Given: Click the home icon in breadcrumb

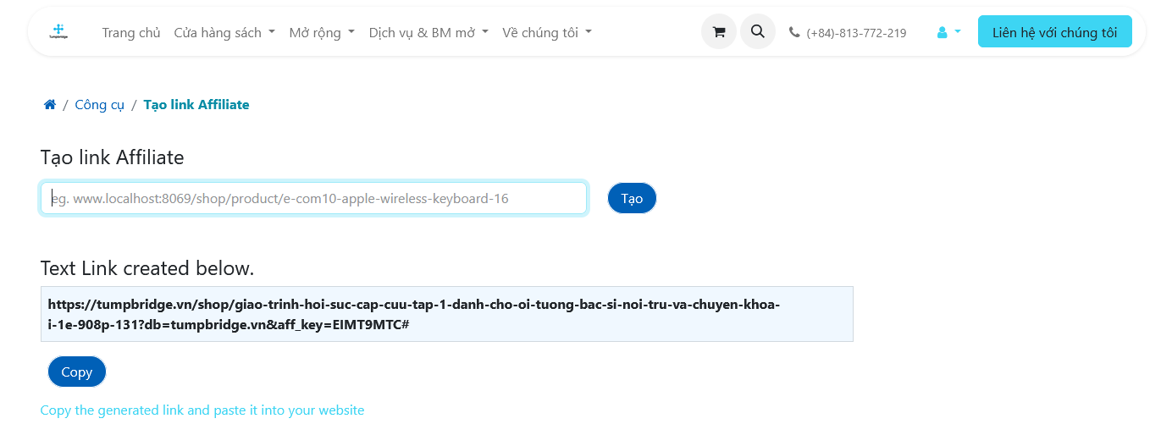Looking at the screenshot, I should pyautogui.click(x=50, y=105).
